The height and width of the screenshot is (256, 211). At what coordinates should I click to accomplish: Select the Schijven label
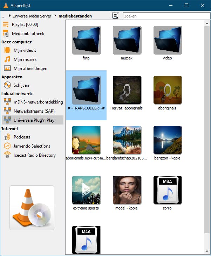click(x=21, y=85)
